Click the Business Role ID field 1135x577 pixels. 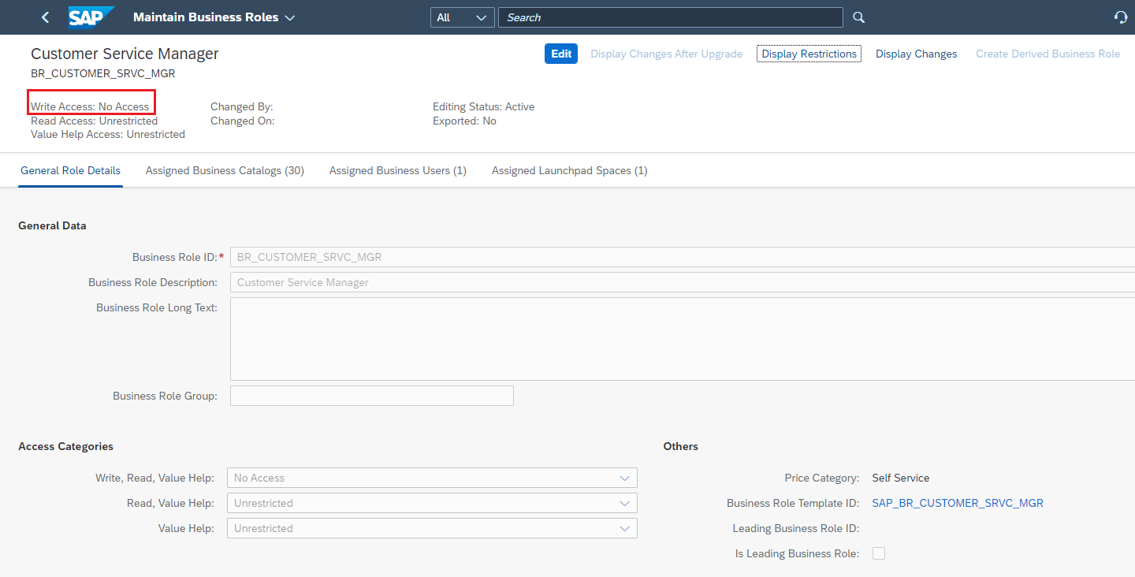point(683,257)
